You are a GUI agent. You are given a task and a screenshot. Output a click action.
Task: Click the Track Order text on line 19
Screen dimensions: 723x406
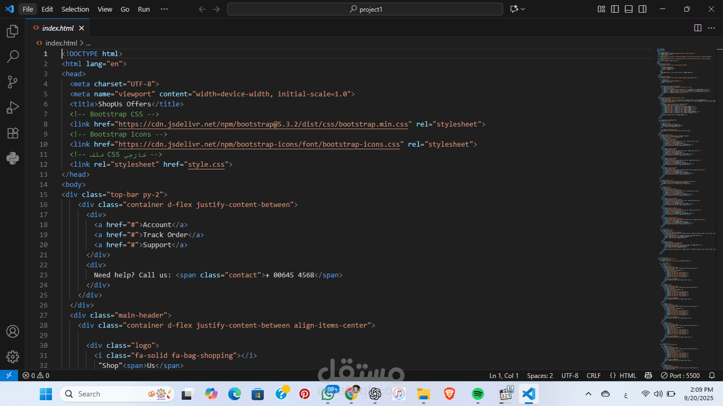coord(165,234)
